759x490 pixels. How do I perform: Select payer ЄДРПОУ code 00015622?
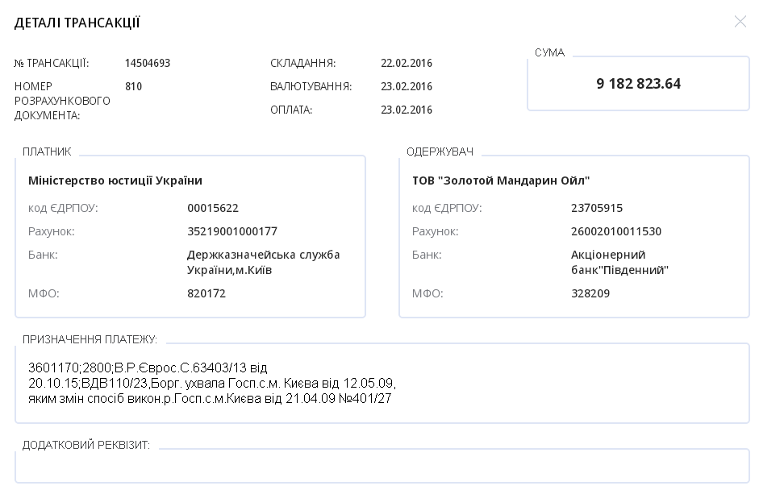pyautogui.click(x=213, y=208)
